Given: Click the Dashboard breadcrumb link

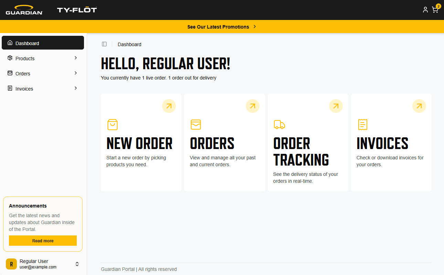Looking at the screenshot, I should pos(129,44).
